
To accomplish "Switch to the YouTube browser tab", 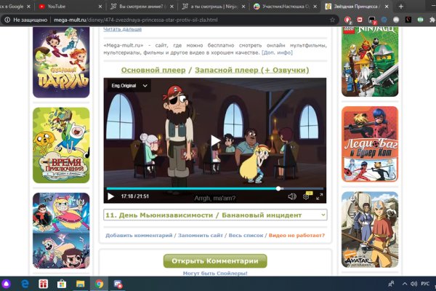I will [65, 6].
